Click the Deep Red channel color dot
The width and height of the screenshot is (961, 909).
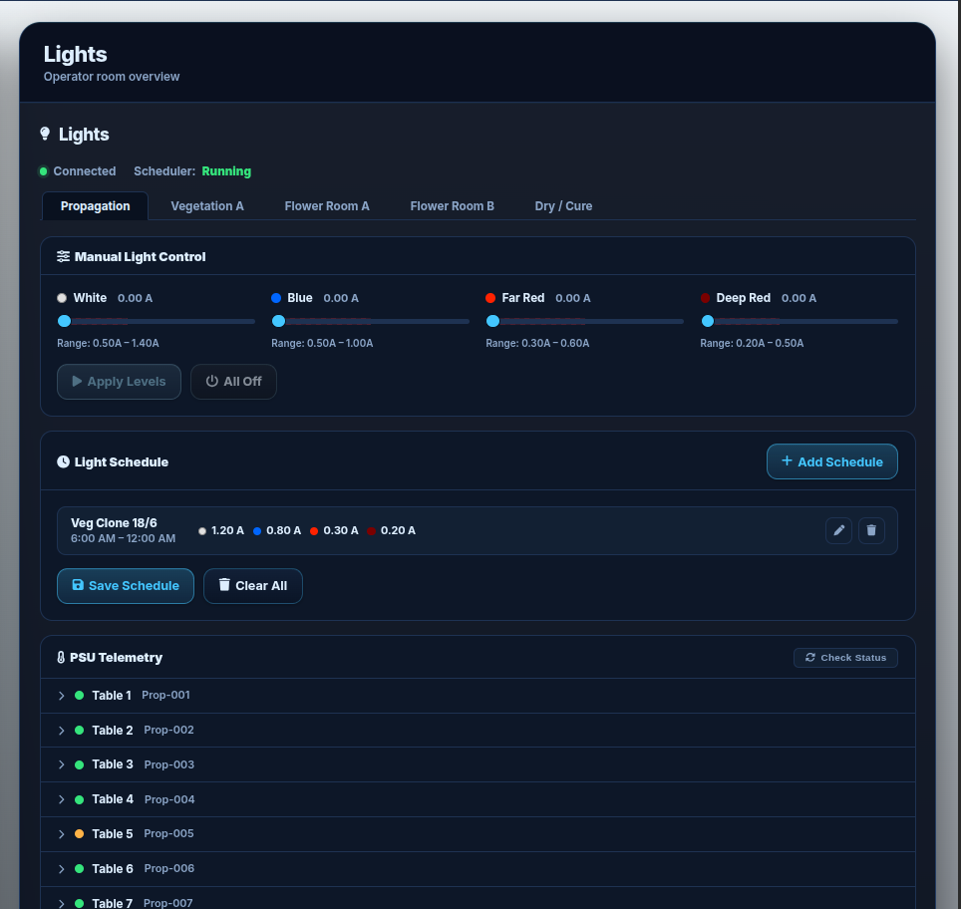(x=706, y=298)
